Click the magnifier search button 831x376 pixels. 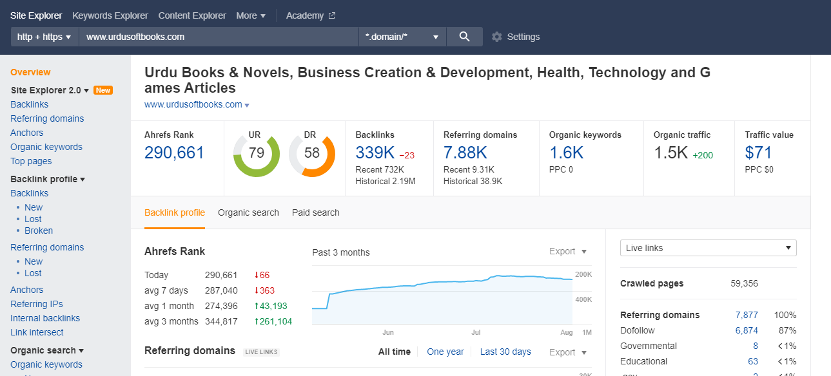point(464,37)
